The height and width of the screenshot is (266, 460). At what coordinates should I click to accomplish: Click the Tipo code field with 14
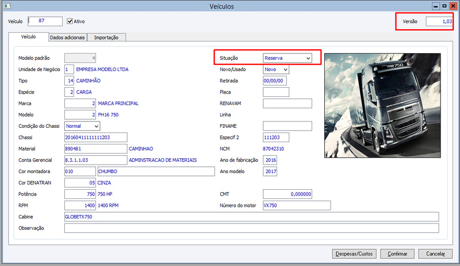[69, 81]
